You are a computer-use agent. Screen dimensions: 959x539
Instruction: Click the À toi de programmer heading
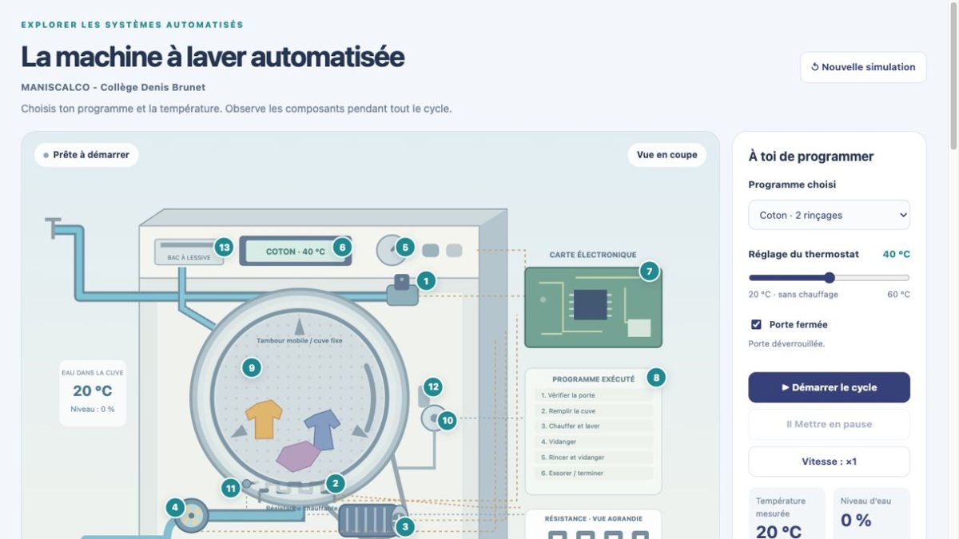point(811,157)
